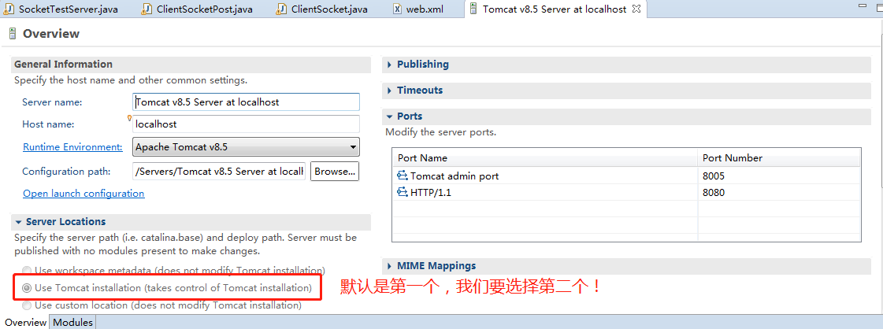Select Use Tomcat installation radio button

(27, 288)
